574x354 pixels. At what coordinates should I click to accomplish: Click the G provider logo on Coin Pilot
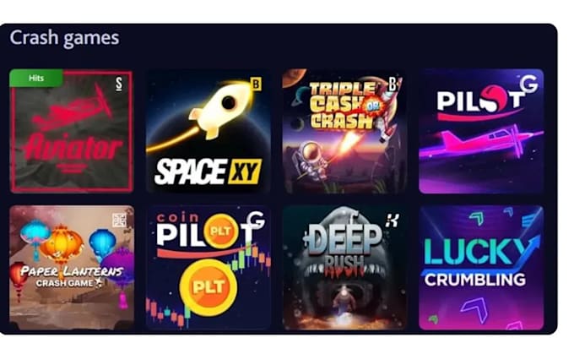(x=256, y=220)
